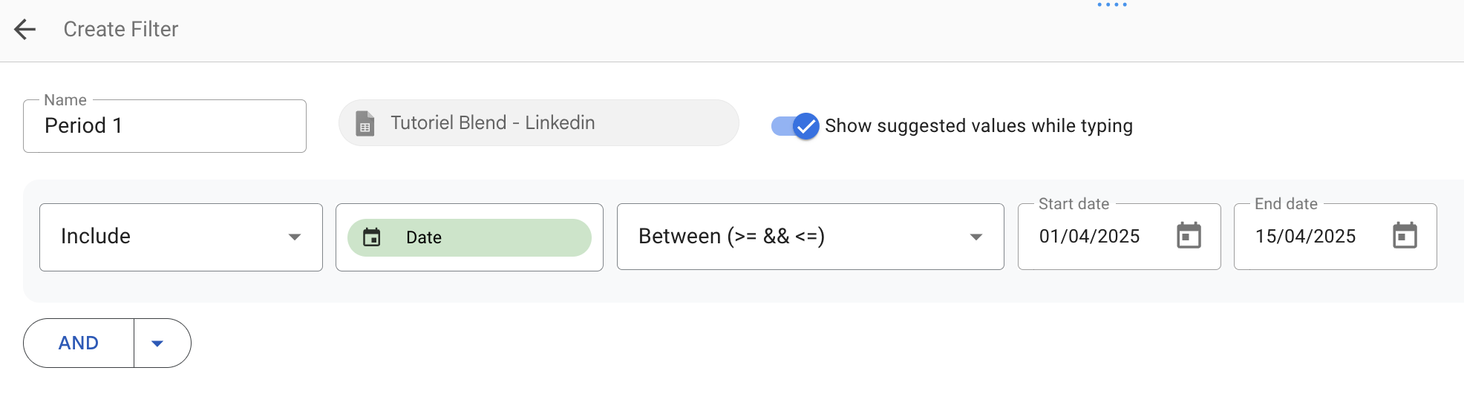Click the Create Filter title

(121, 29)
